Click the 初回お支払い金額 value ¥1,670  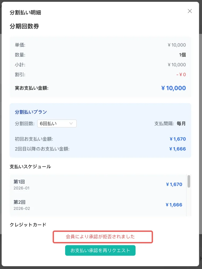(x=178, y=139)
